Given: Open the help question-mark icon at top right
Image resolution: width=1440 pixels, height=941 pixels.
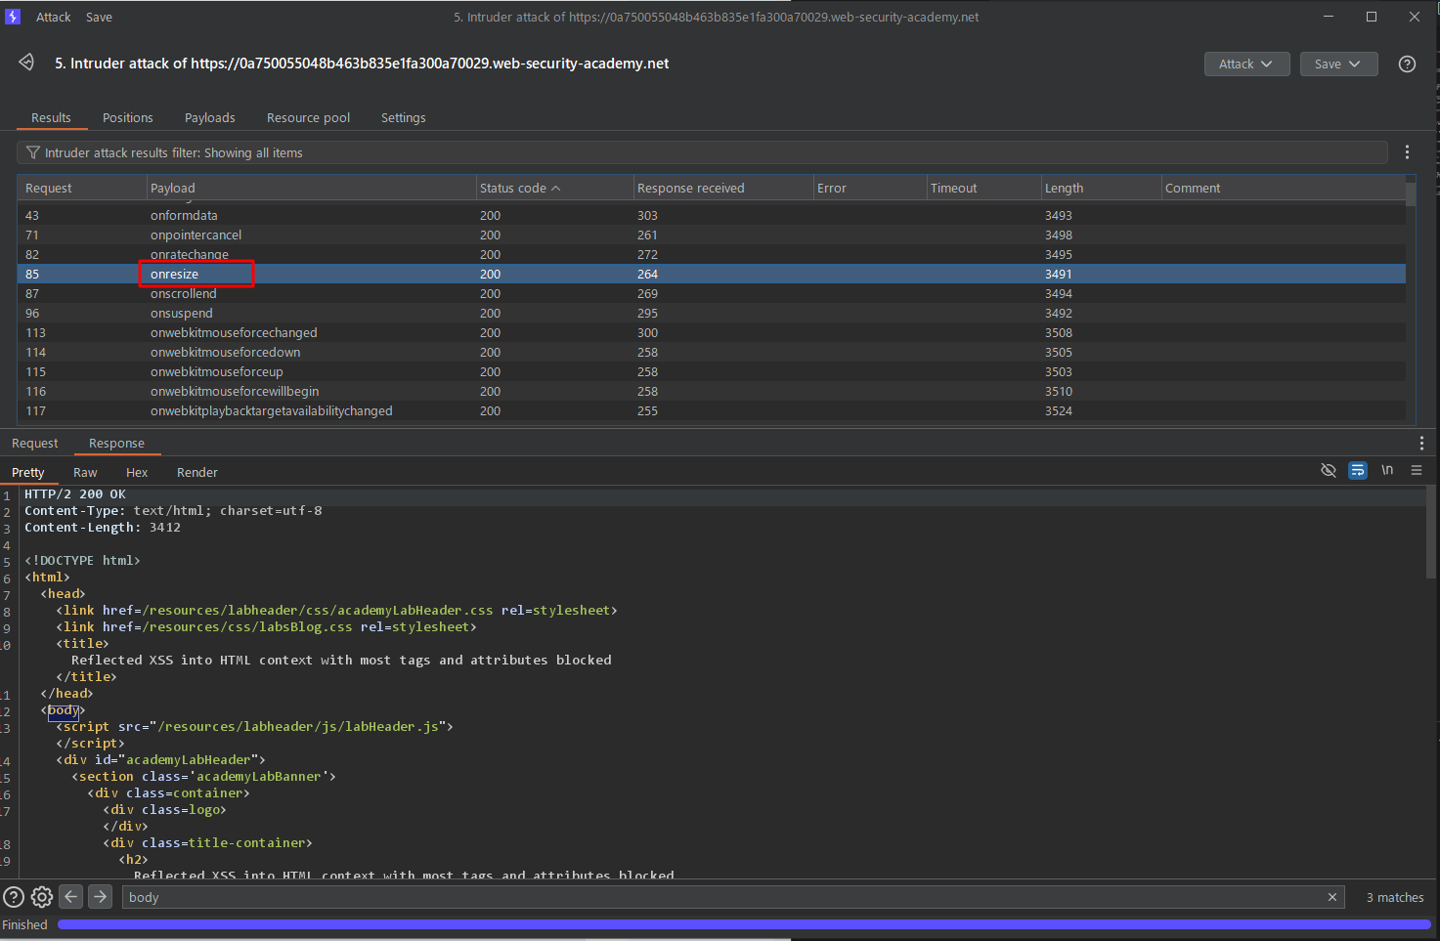Looking at the screenshot, I should (1407, 64).
